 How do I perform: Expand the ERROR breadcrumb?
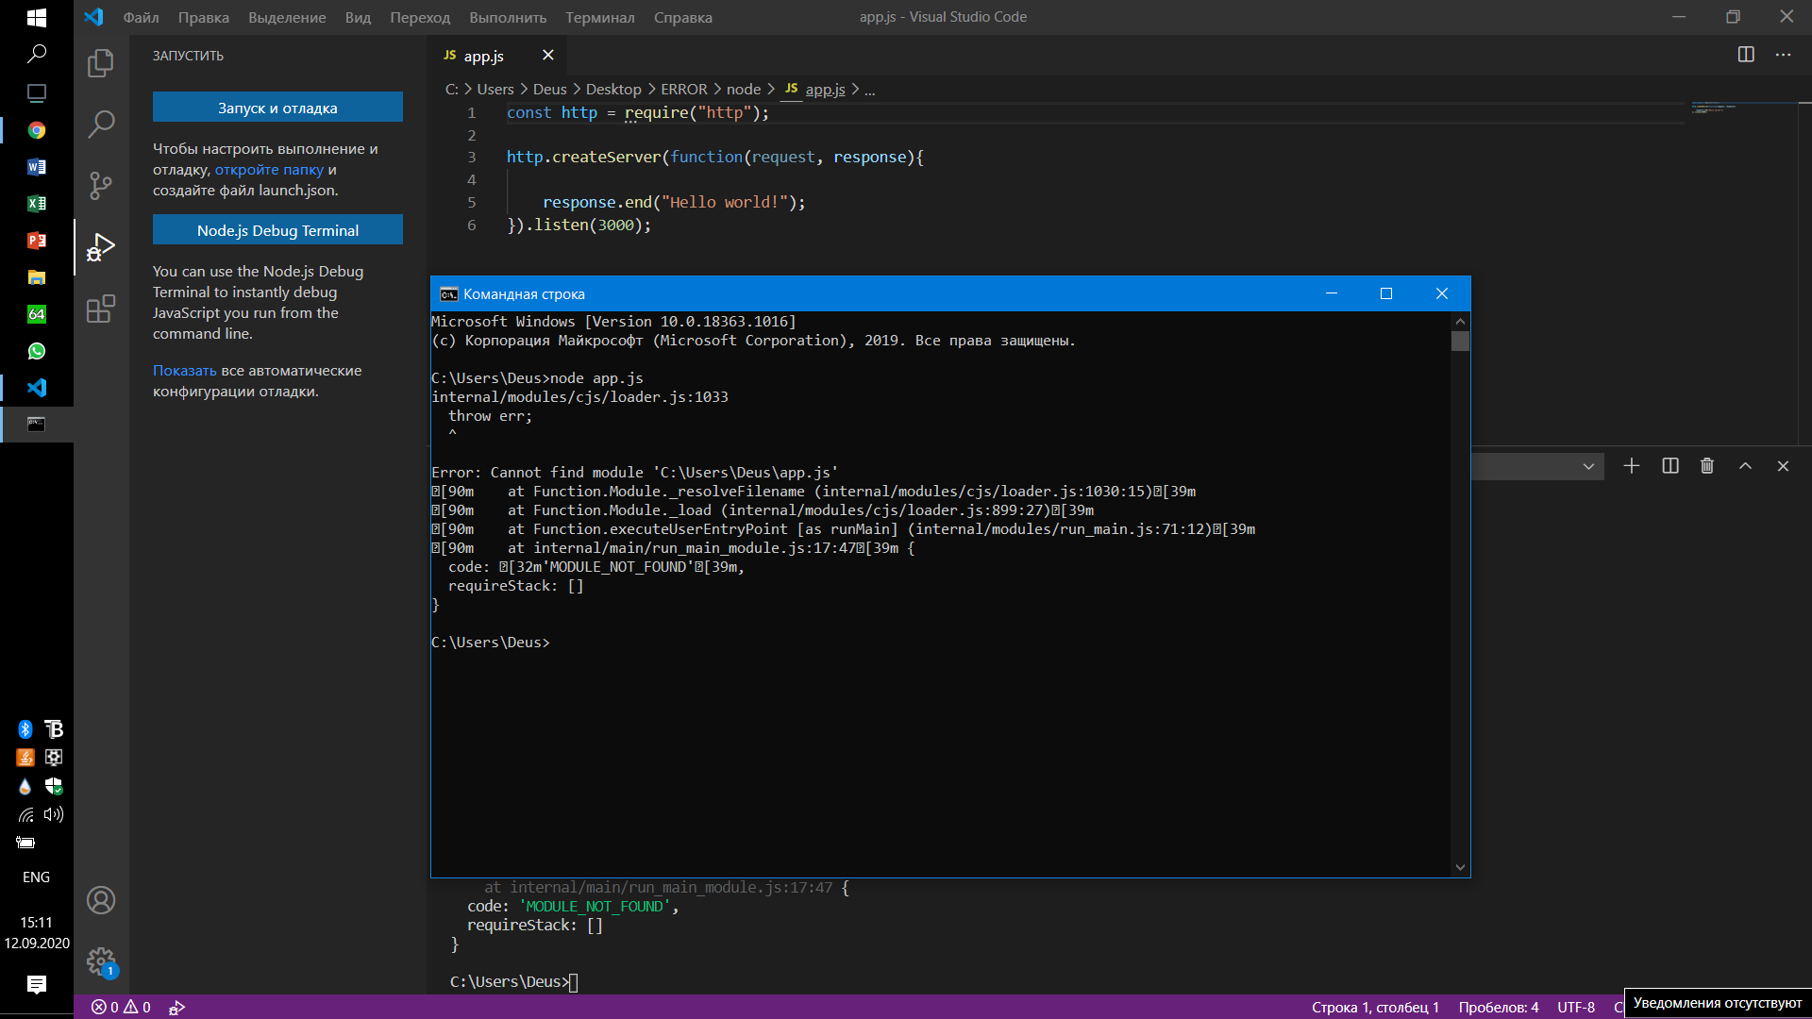point(683,90)
